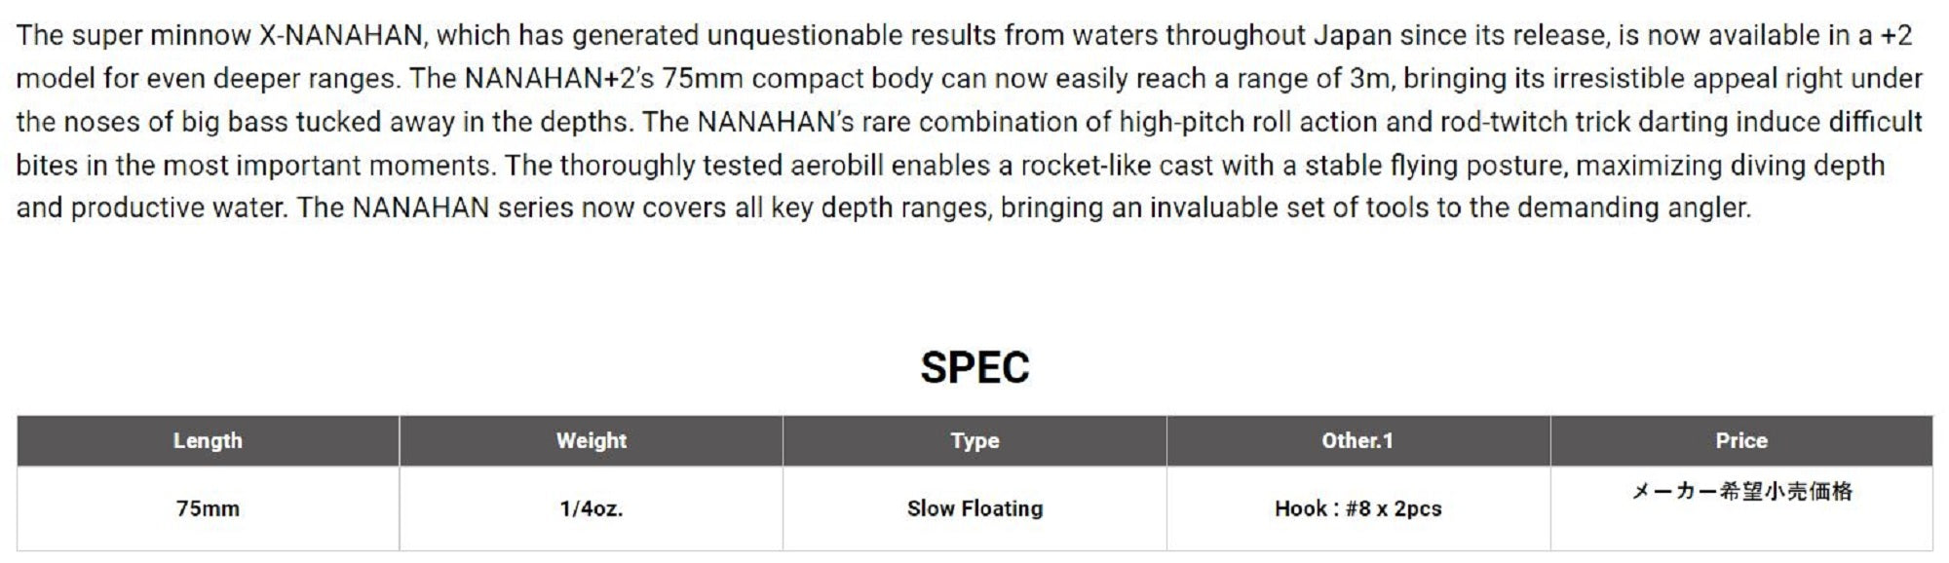This screenshot has width=1949, height=563.
Task: Click the Weight column header
Action: click(x=591, y=440)
